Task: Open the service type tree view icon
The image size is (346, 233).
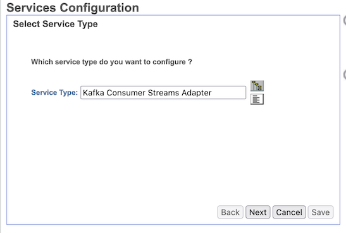Action: [257, 86]
